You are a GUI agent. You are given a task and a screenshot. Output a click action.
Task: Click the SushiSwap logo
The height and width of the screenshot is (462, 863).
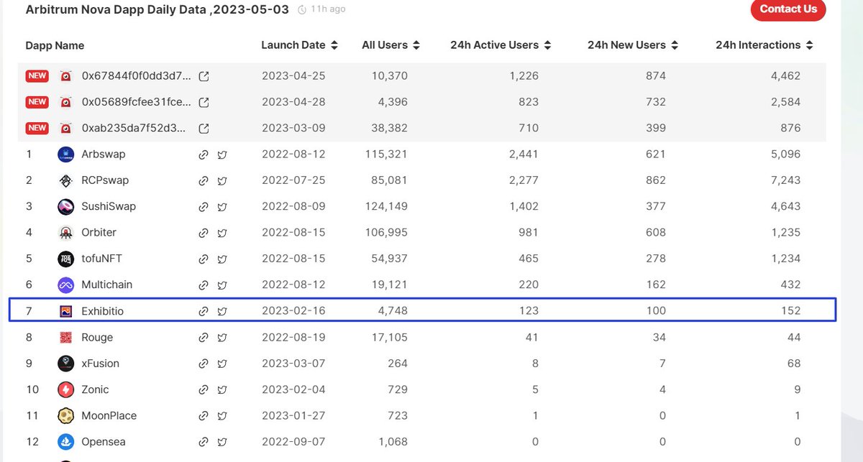[65, 207]
